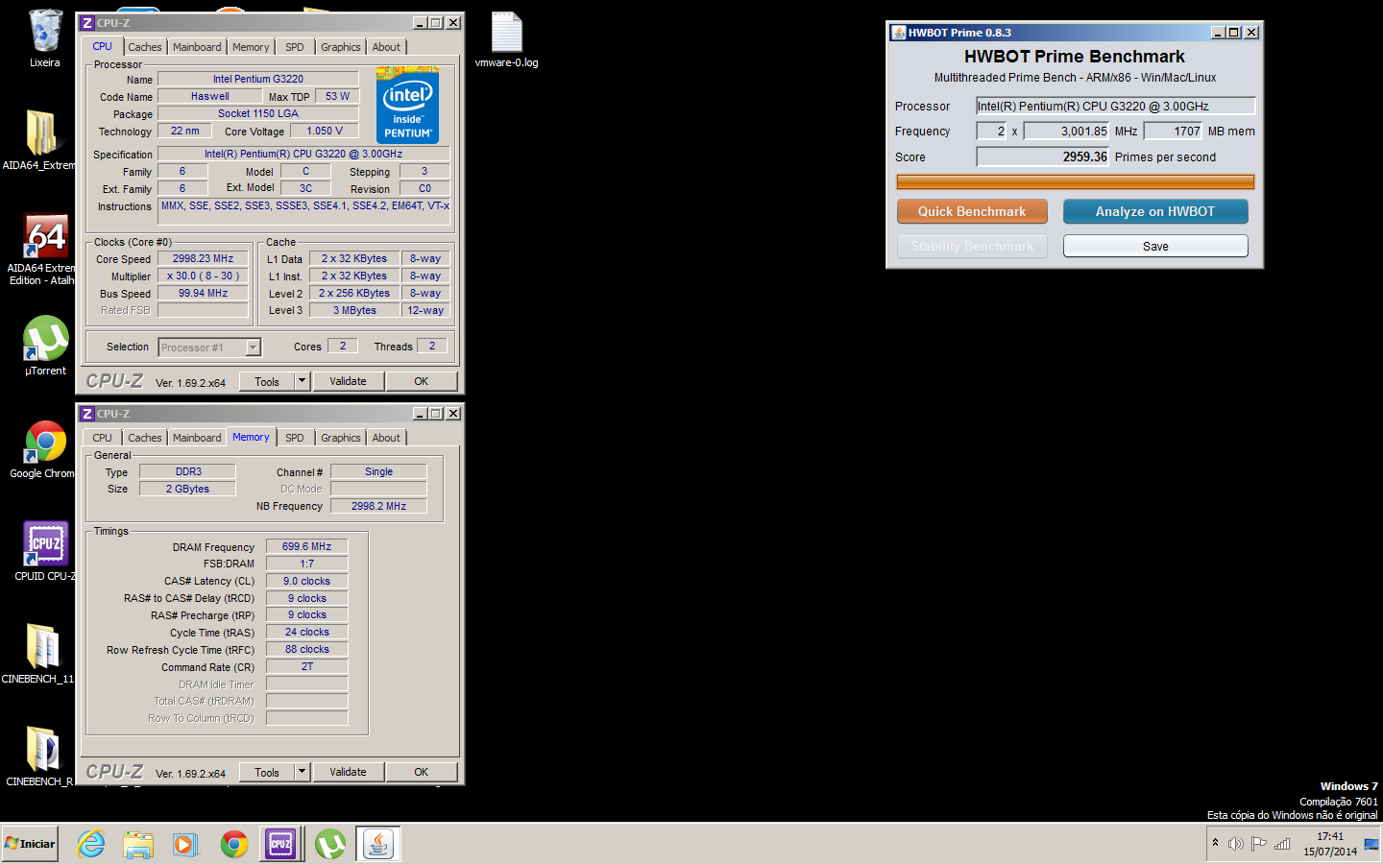Click the HWBOT Prime title bar icon
Screen dimensions: 1383x864
(899, 32)
